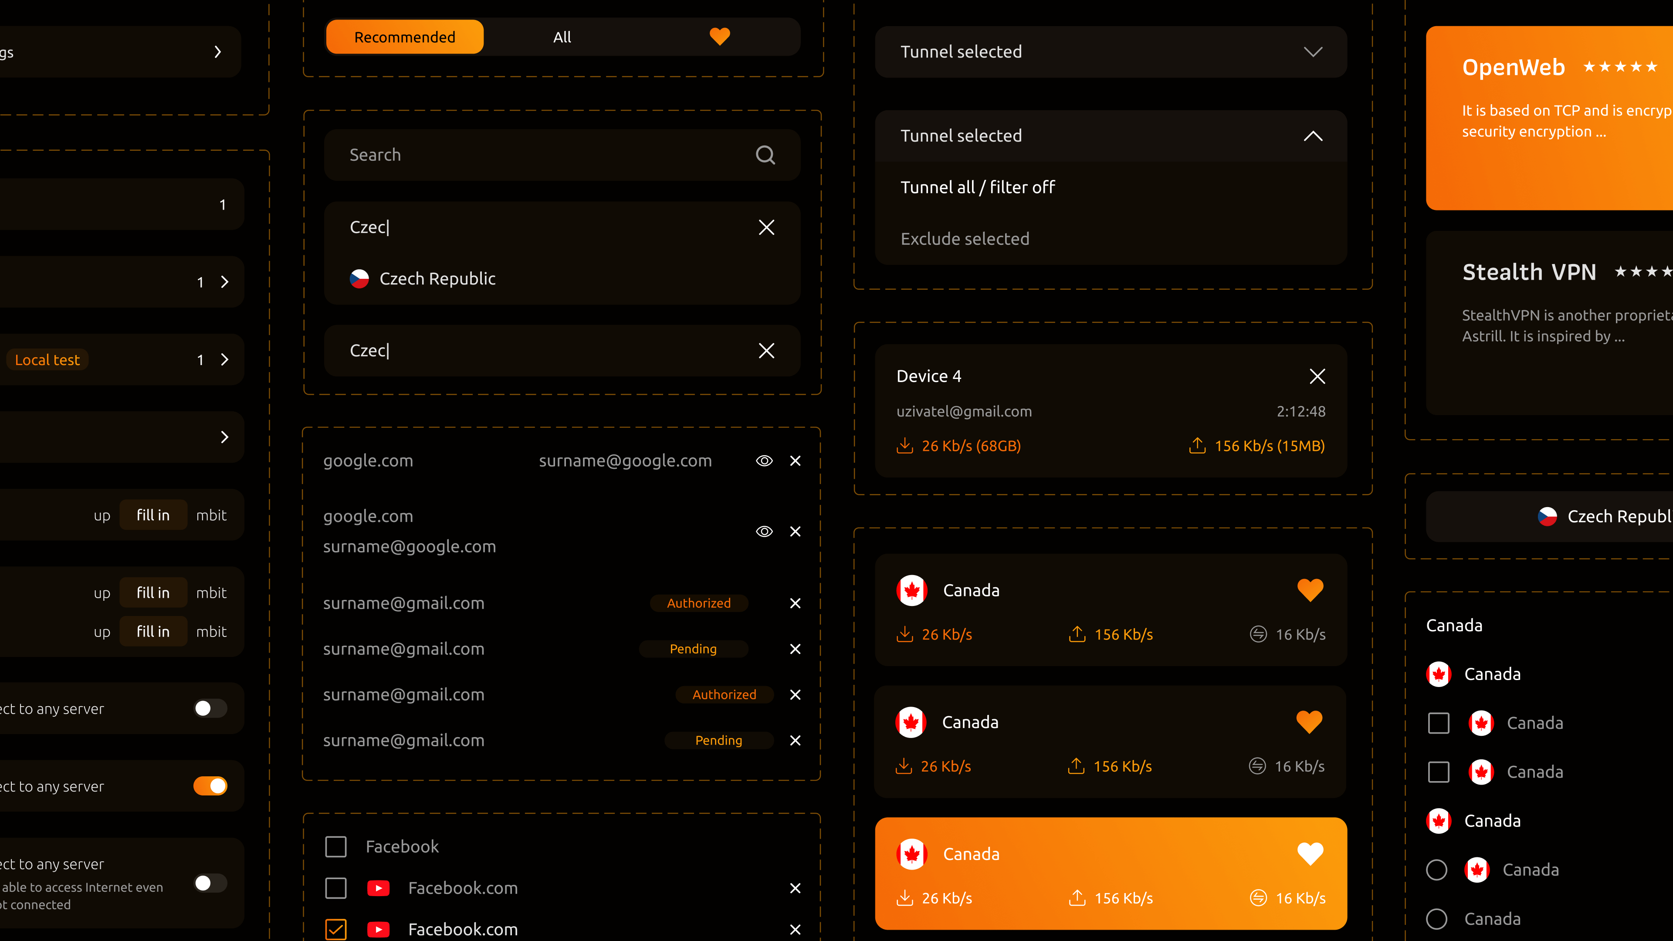Choose Exclude selected option
The image size is (1673, 941).
[x=965, y=239]
